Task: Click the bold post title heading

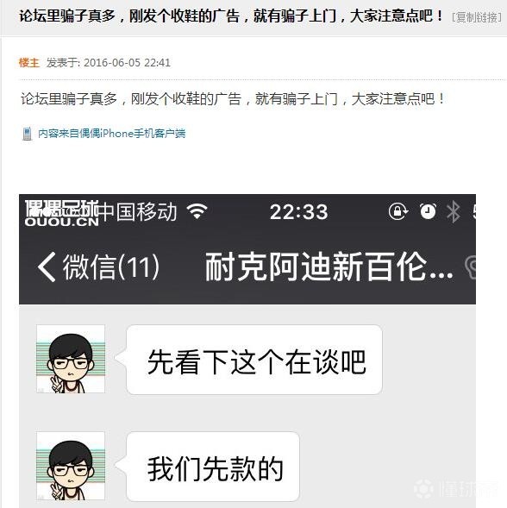Action: click(x=231, y=16)
